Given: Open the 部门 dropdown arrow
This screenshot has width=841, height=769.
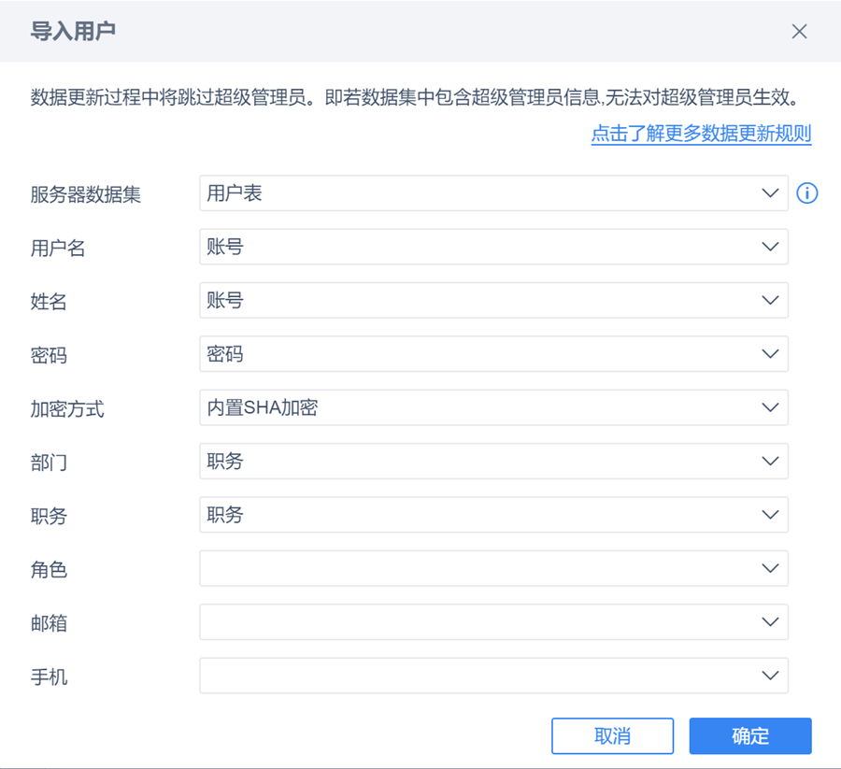Looking at the screenshot, I should pos(770,462).
